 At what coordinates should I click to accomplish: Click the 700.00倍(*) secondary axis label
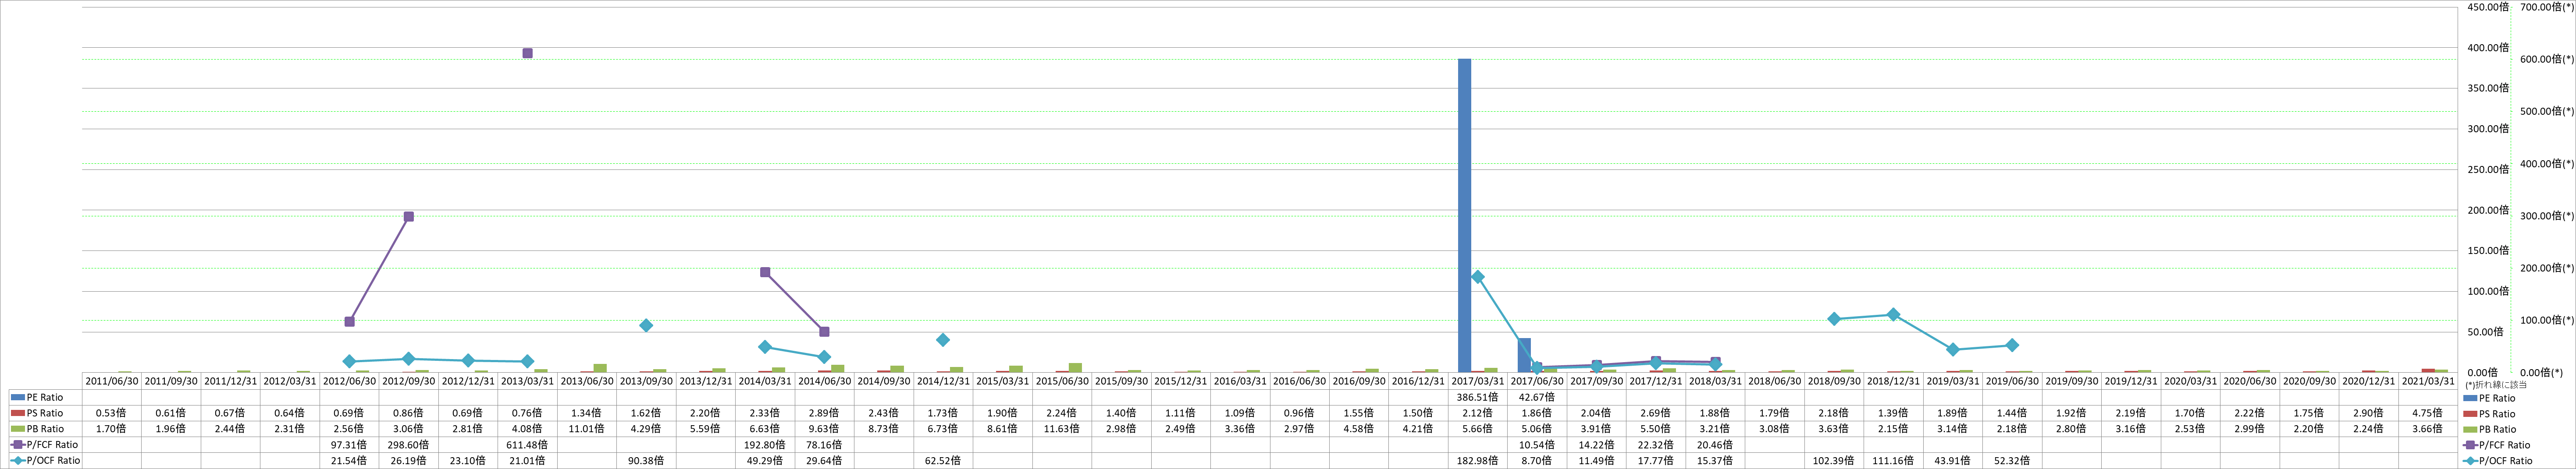[2546, 7]
